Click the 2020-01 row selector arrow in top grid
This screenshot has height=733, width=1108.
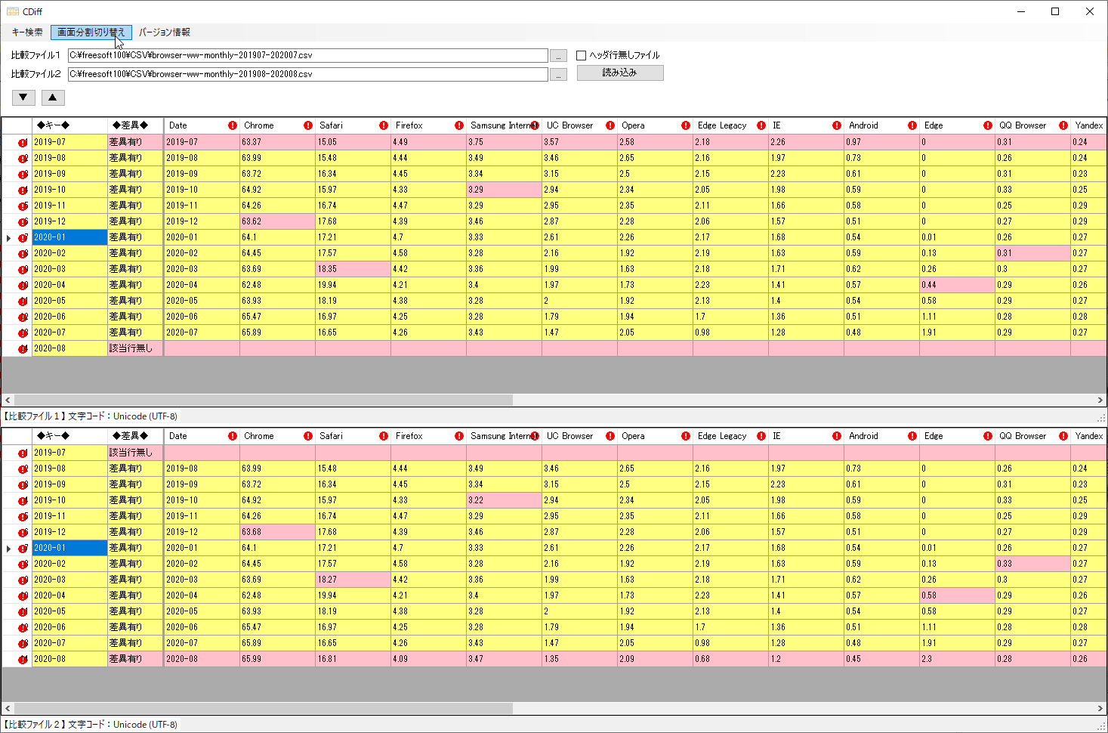pyautogui.click(x=8, y=237)
